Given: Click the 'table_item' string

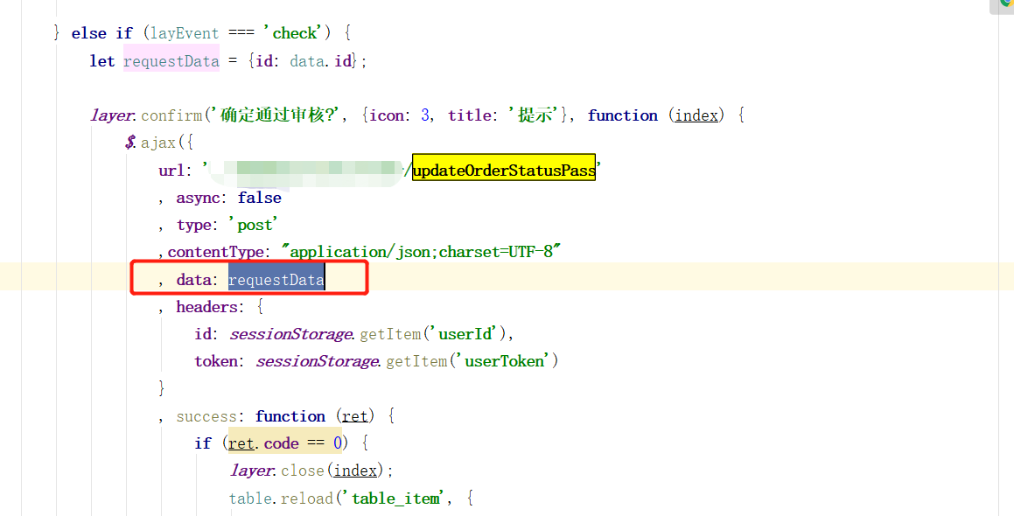Looking at the screenshot, I should pyautogui.click(x=396, y=498).
